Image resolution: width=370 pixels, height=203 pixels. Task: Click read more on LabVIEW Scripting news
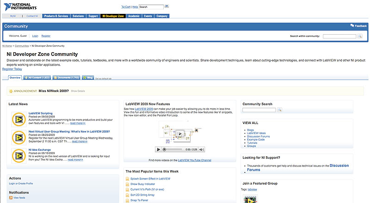coord(78,123)
